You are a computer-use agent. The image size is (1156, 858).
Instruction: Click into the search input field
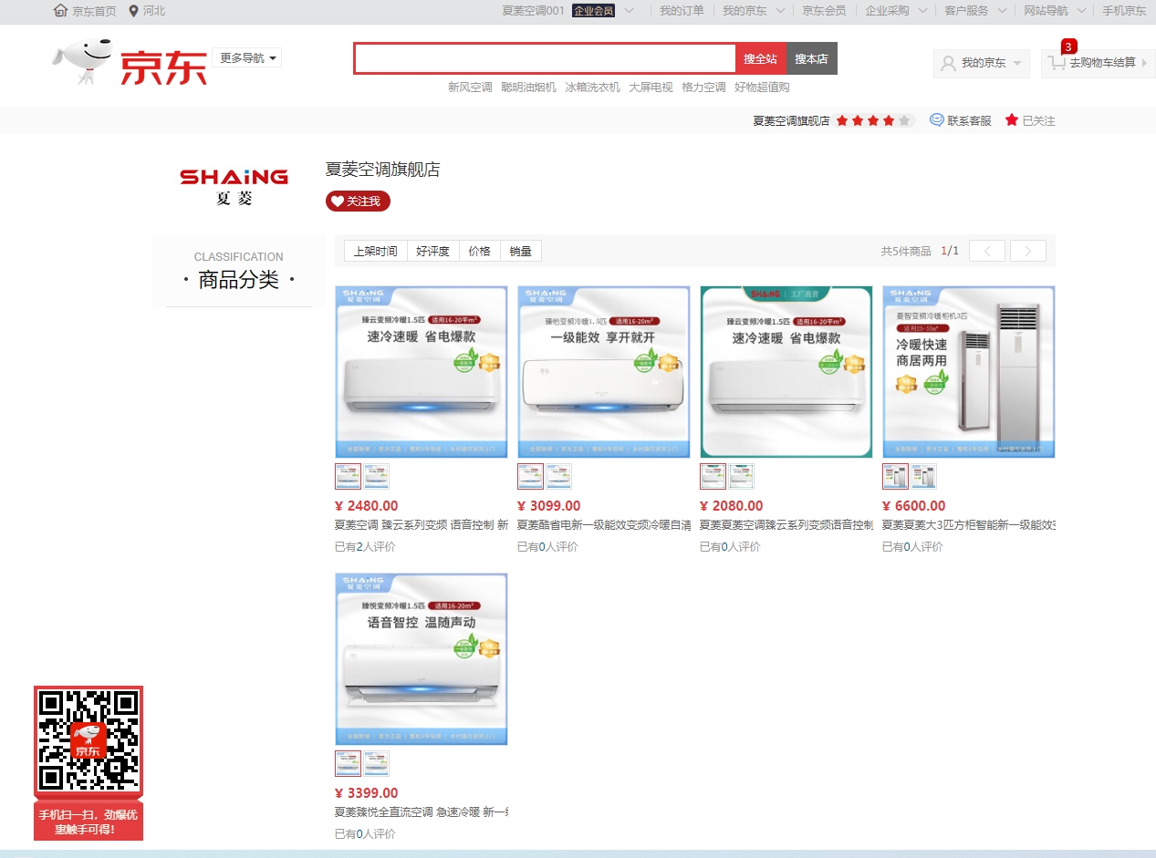[545, 58]
